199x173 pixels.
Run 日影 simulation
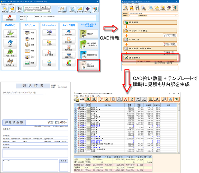(x=49, y=33)
